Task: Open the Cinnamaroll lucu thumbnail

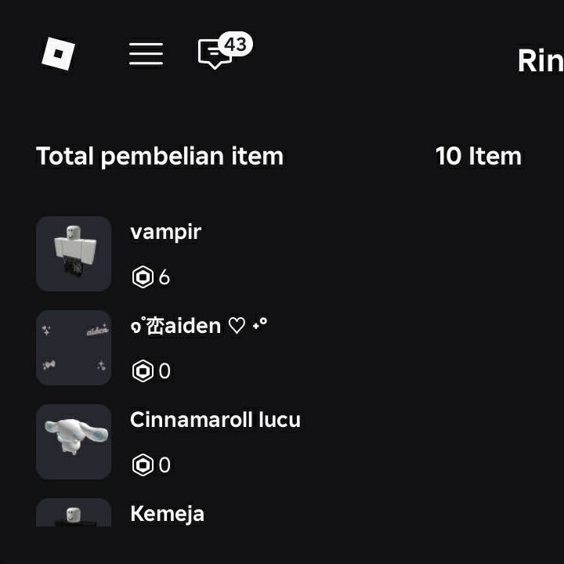Action: point(74,441)
